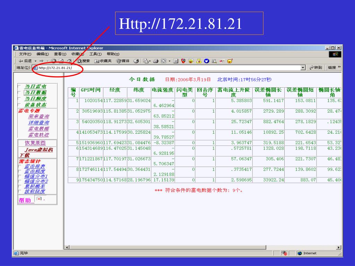Click the Internet zone globe in status bar

pyautogui.click(x=300, y=253)
